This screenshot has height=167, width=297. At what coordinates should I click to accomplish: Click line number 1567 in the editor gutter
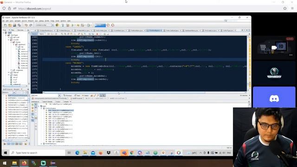coord(35,60)
